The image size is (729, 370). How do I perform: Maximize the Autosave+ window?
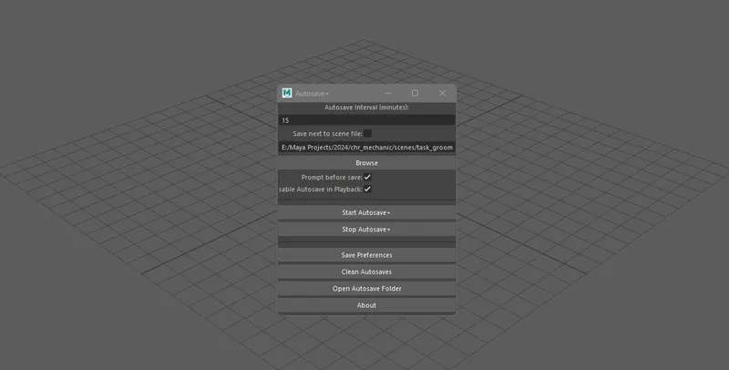coord(415,93)
